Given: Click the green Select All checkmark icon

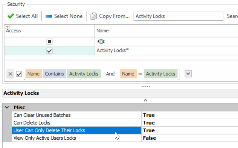Looking at the screenshot, I should pos(10,16).
